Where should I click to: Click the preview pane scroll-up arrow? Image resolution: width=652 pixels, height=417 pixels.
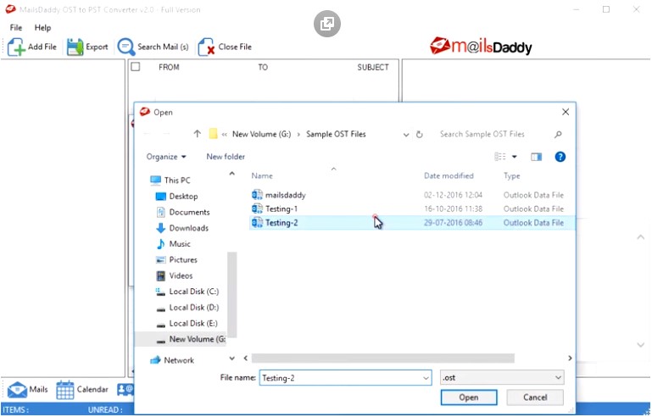640,237
